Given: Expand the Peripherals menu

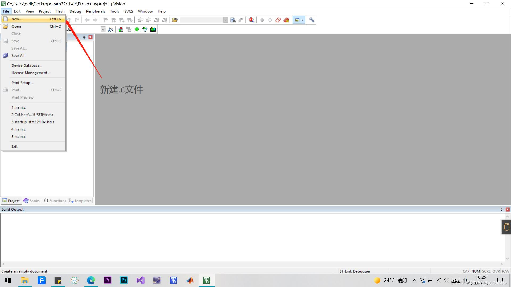Looking at the screenshot, I should click(x=95, y=11).
